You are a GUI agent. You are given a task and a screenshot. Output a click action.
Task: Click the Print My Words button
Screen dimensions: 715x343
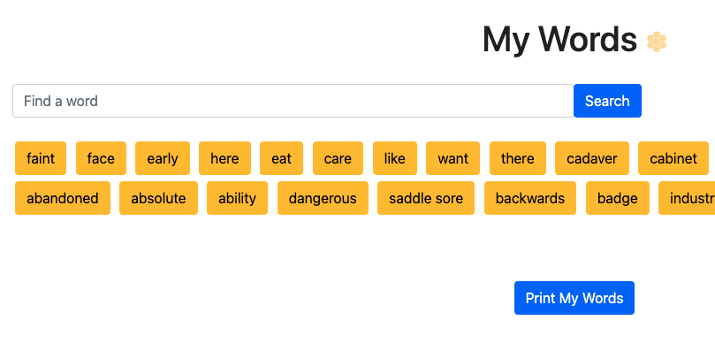point(574,298)
